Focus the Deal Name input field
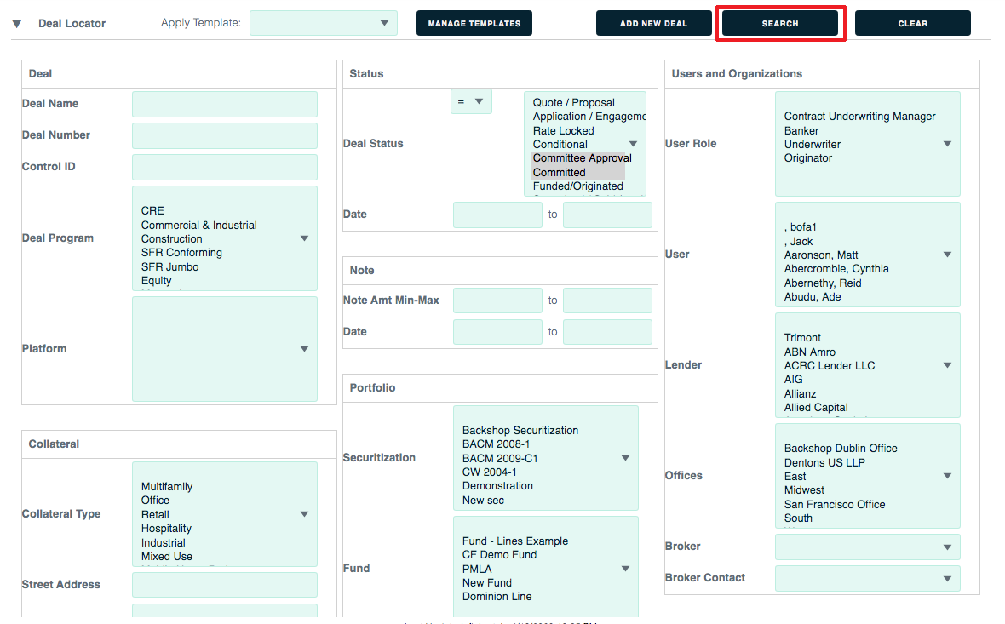 [x=224, y=104]
